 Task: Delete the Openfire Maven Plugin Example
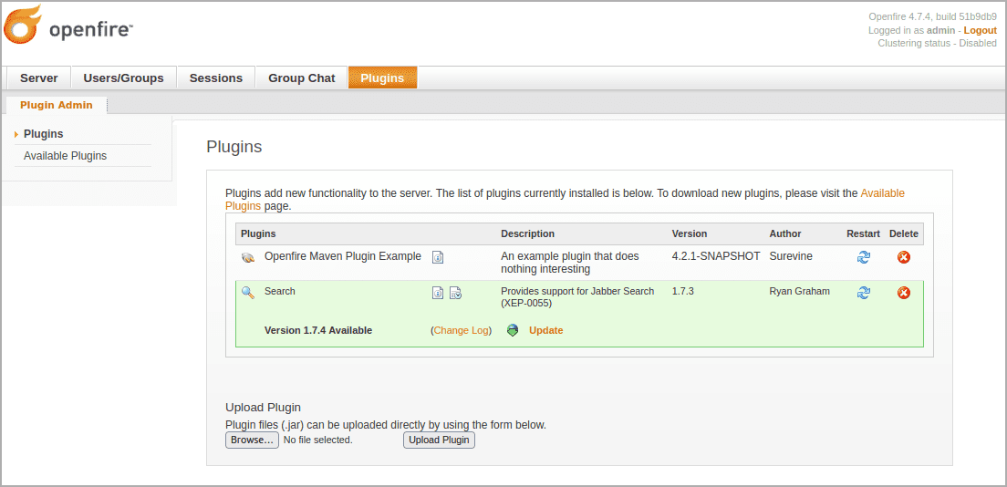[x=903, y=257]
